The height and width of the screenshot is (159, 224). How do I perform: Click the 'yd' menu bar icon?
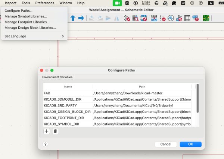pos(183,3)
